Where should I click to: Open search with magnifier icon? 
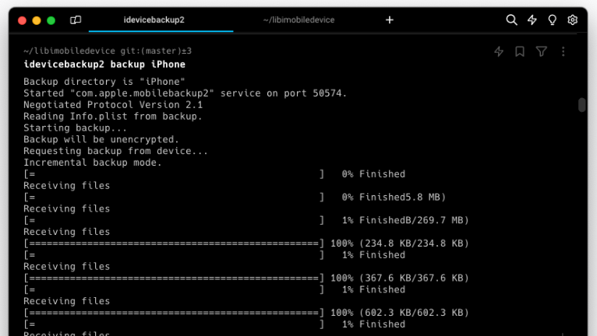[x=511, y=19]
